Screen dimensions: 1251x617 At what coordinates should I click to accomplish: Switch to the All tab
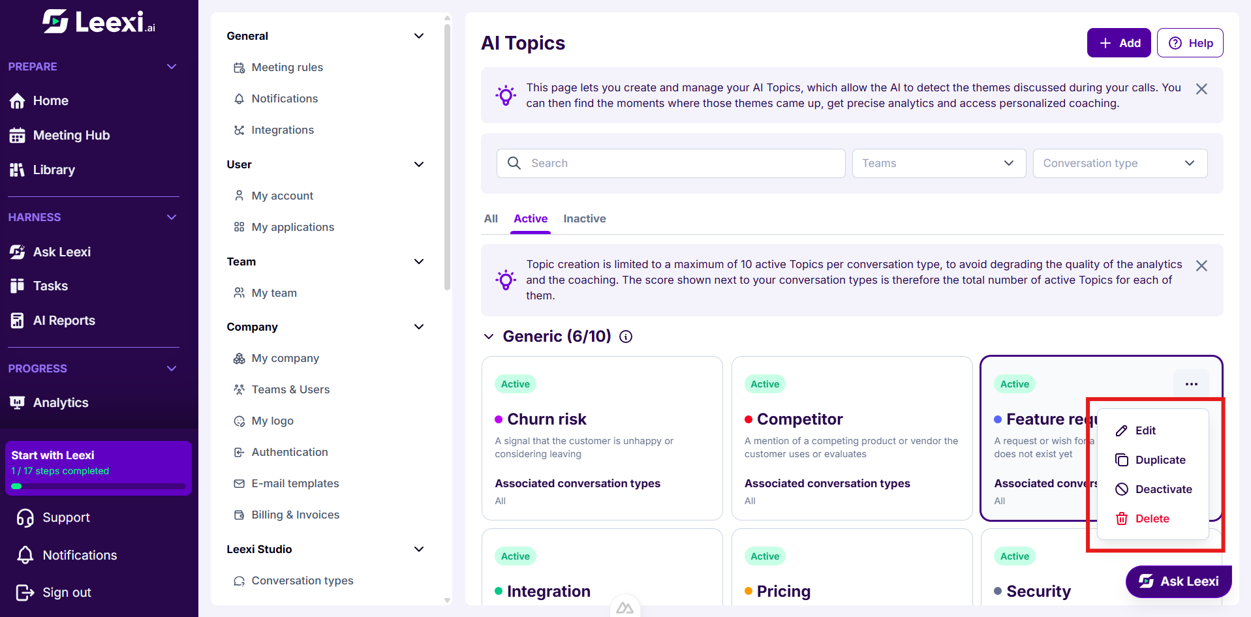pos(491,218)
